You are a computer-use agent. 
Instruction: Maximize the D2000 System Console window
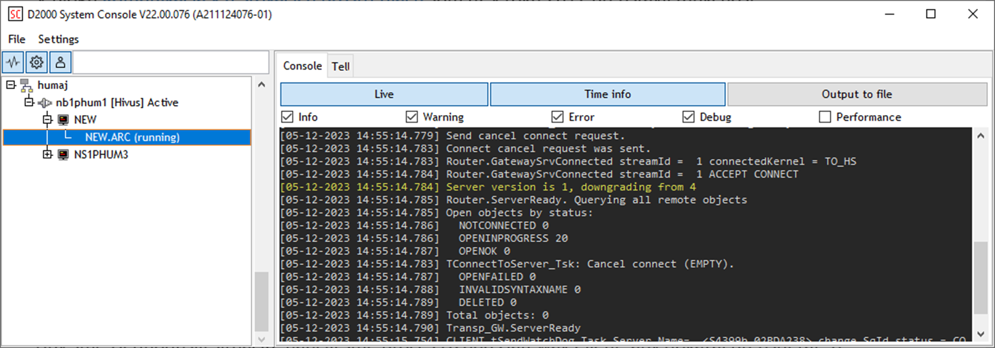931,14
